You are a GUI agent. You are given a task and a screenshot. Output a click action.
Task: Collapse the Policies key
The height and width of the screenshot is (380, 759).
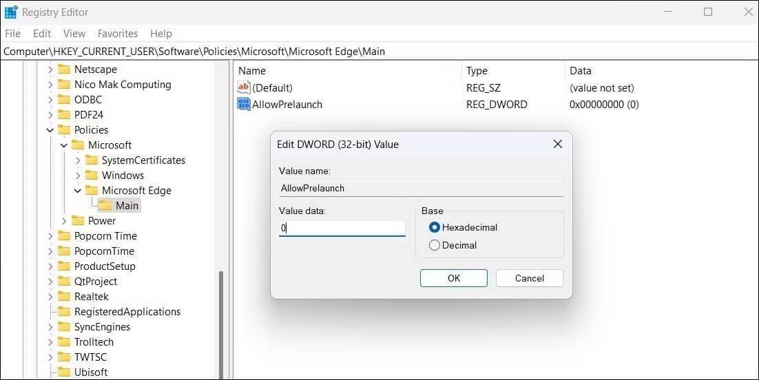point(50,129)
